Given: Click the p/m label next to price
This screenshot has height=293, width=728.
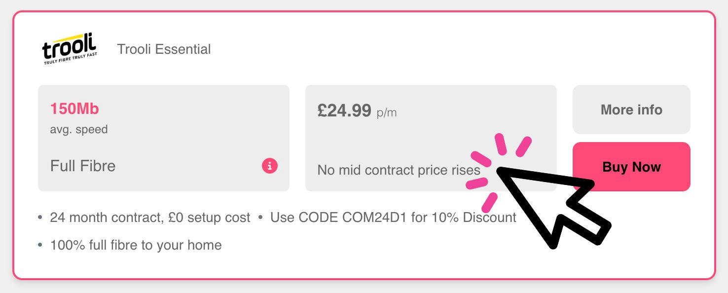Looking at the screenshot, I should [387, 112].
